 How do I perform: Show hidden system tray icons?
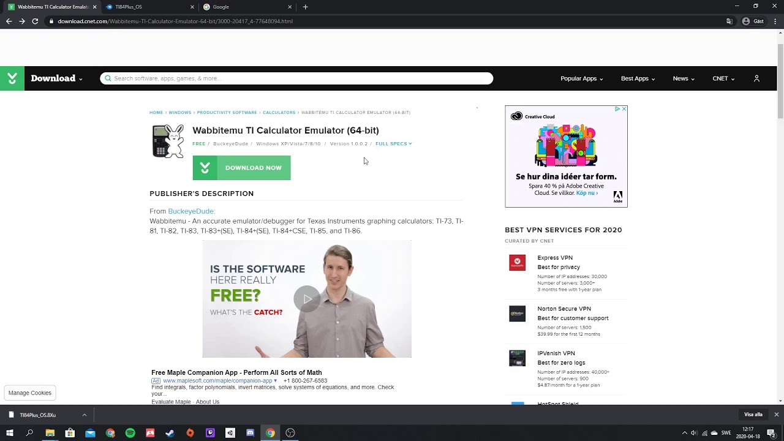(684, 432)
